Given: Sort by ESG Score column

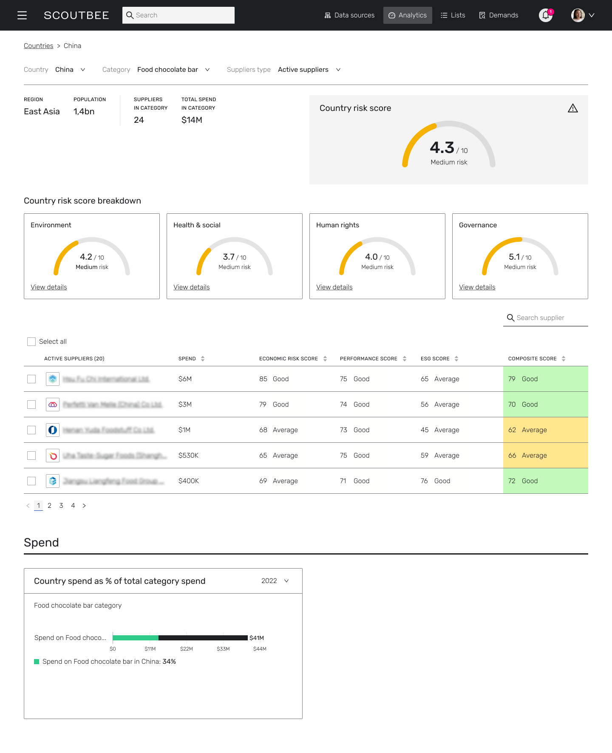Looking at the screenshot, I should pos(456,359).
